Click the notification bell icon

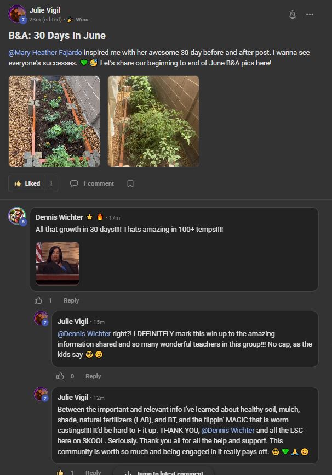coord(293,15)
